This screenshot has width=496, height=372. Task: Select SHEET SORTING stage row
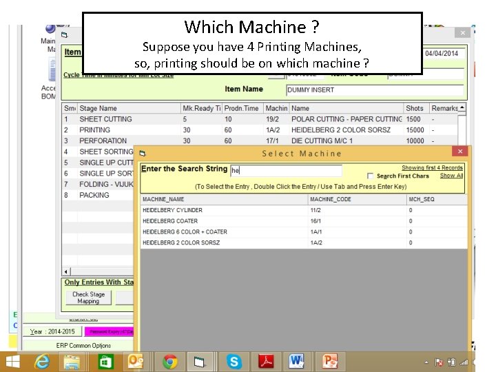click(98, 152)
